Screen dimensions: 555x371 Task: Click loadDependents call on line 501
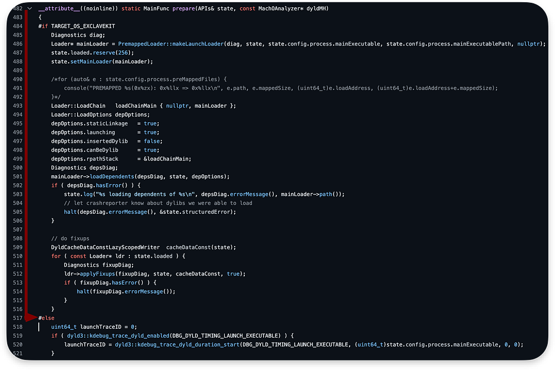(112, 177)
